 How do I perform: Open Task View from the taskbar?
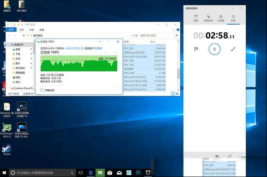(81, 173)
